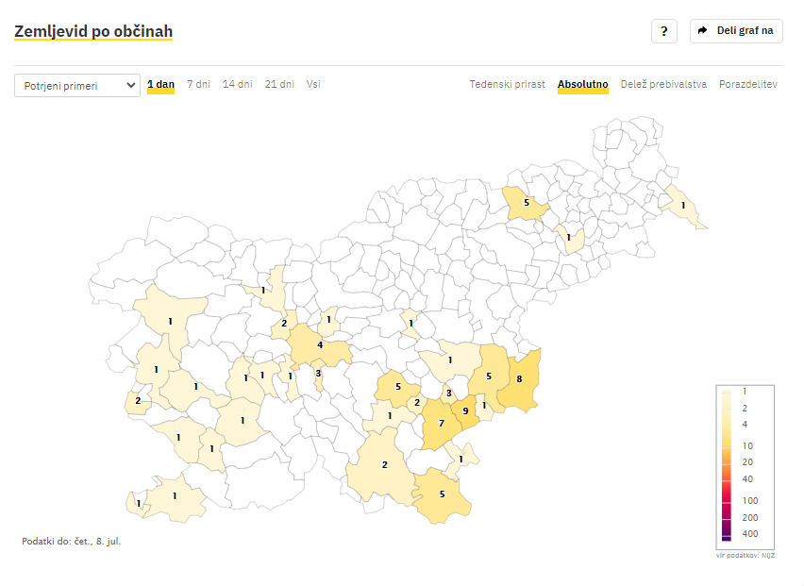Select the 7 dni time range
Image resolution: width=804 pixels, height=586 pixels.
(x=198, y=85)
